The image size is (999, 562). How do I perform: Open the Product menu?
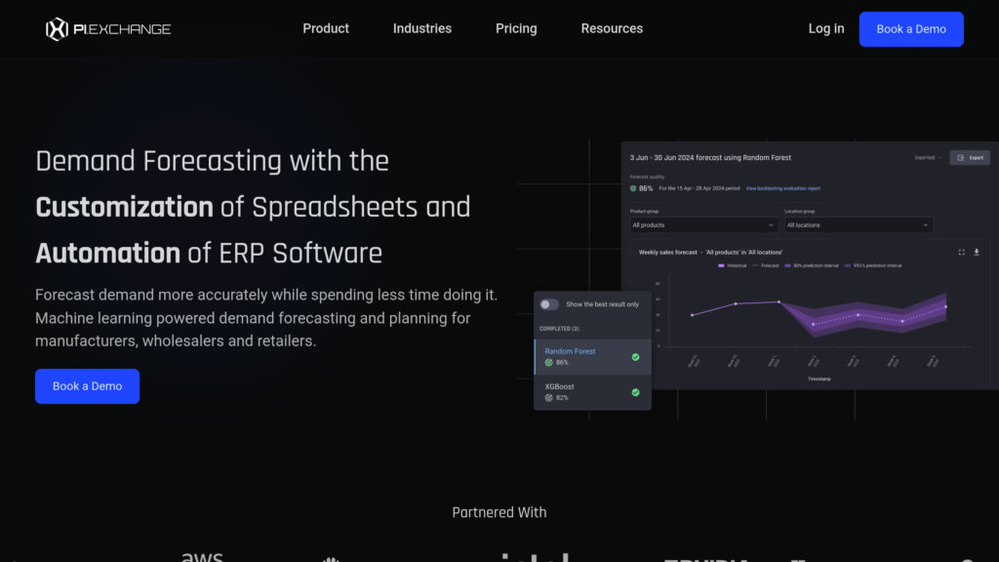pos(326,29)
